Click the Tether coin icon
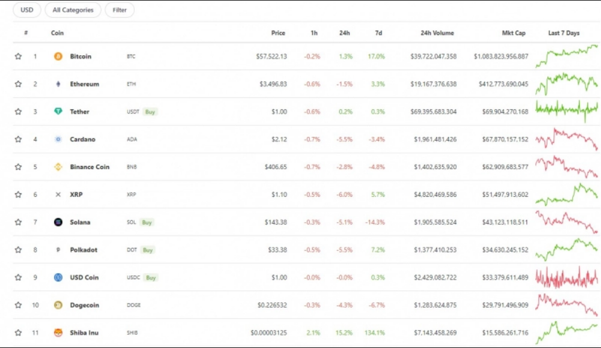The width and height of the screenshot is (601, 348). pos(58,112)
